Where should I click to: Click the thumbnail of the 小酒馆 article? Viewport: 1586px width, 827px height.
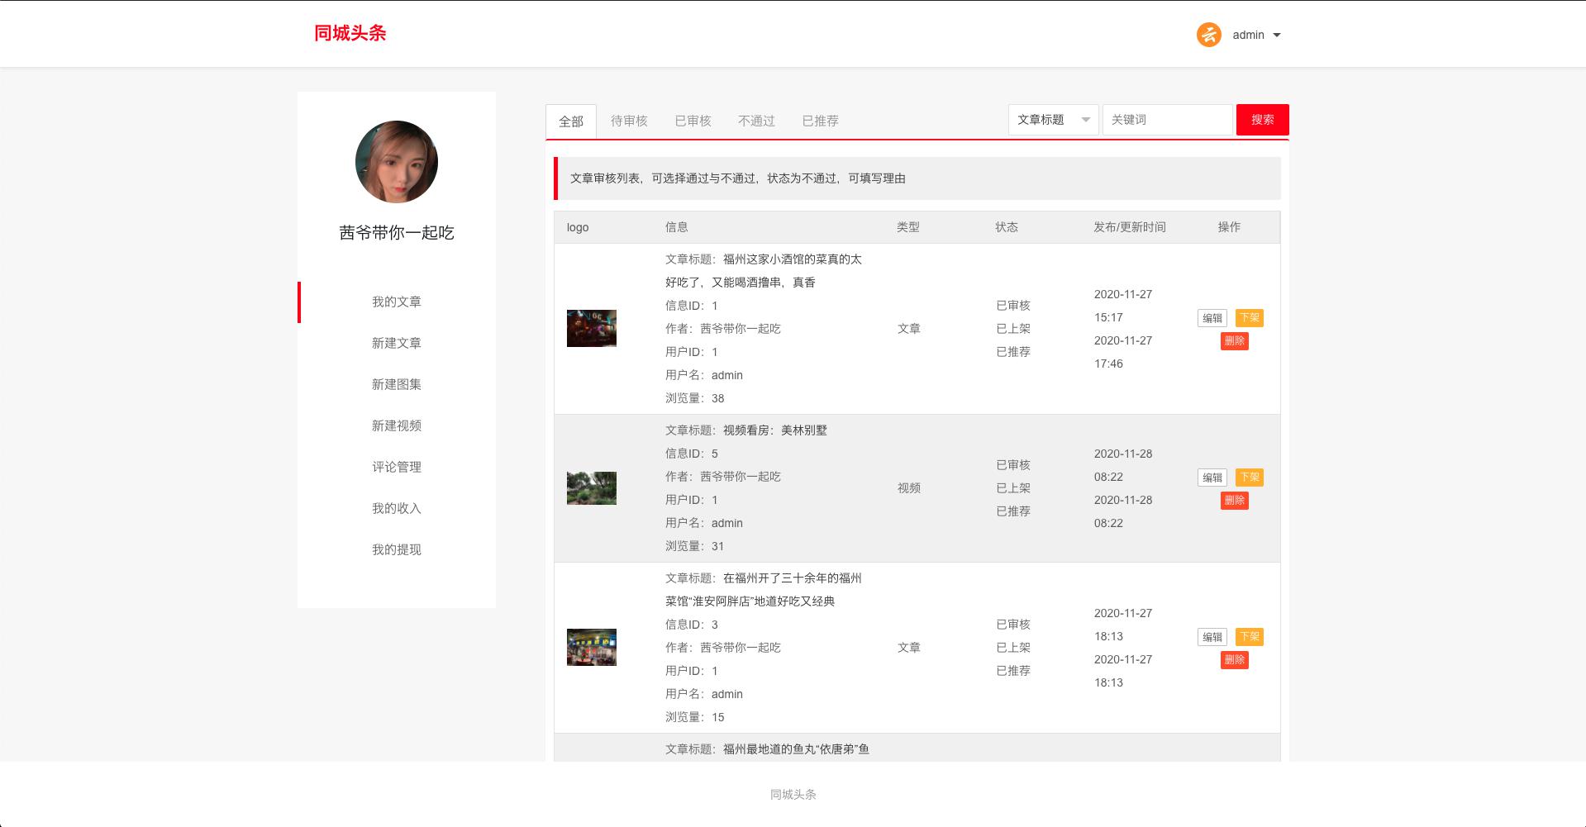tap(592, 328)
